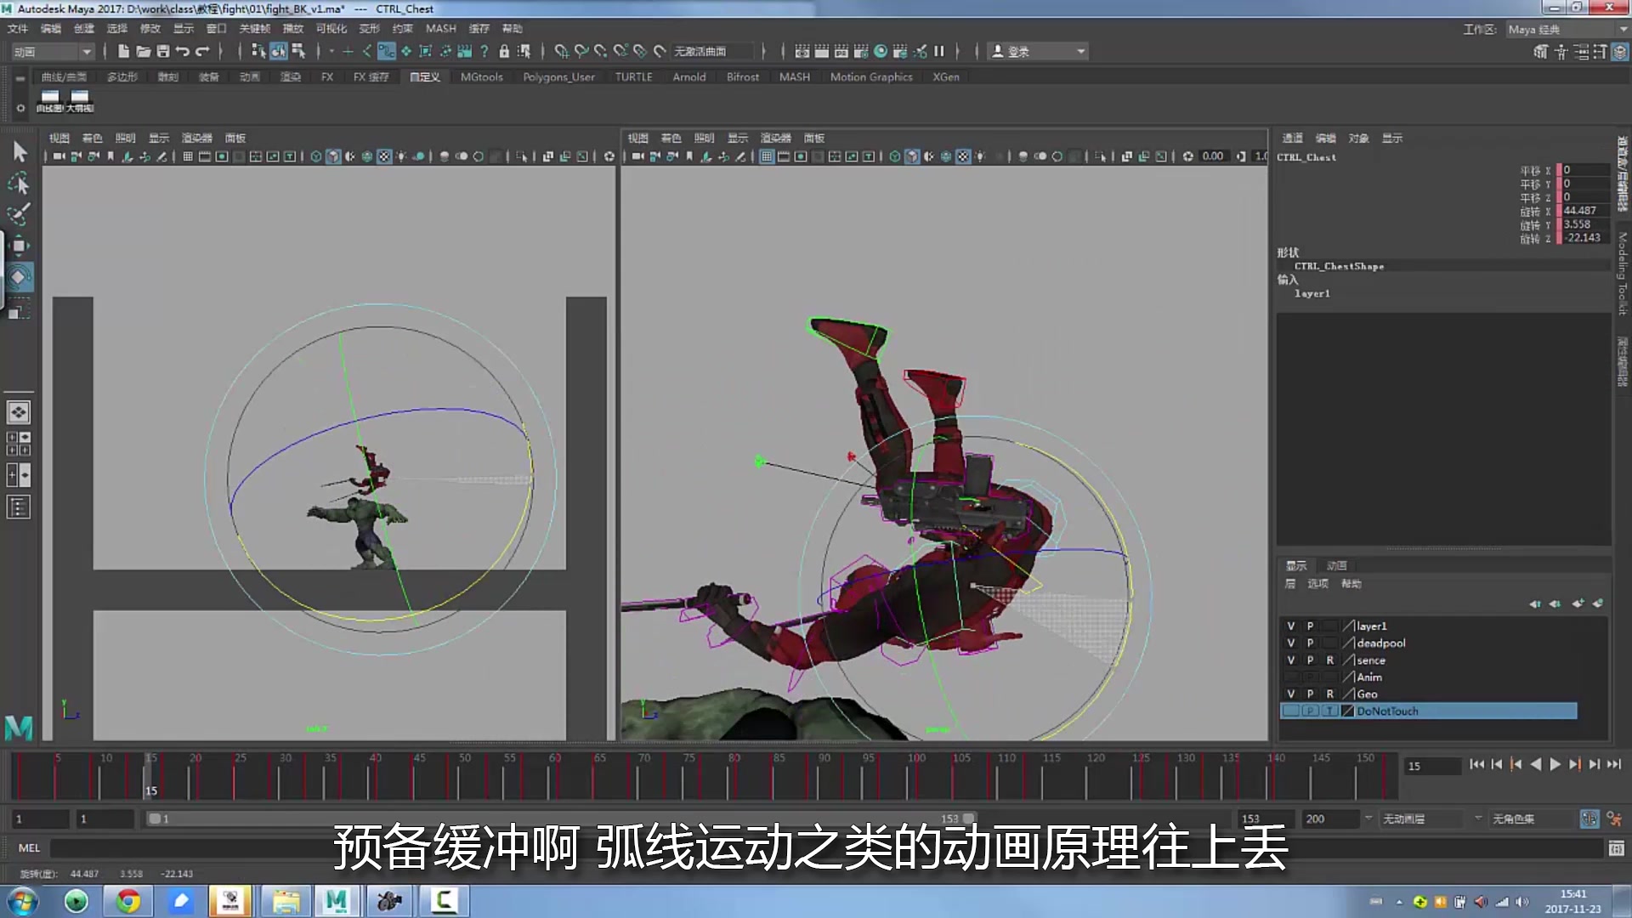Click the 动画 tab in layer editor
The image size is (1632, 918).
(1336, 566)
